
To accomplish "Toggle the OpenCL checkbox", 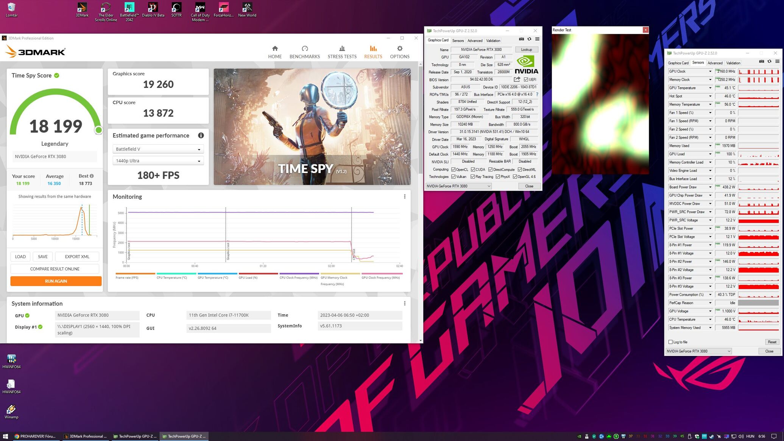I will [453, 170].
